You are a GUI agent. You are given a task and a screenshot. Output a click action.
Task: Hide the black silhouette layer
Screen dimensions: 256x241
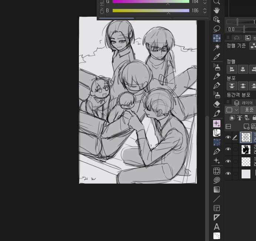point(228,149)
